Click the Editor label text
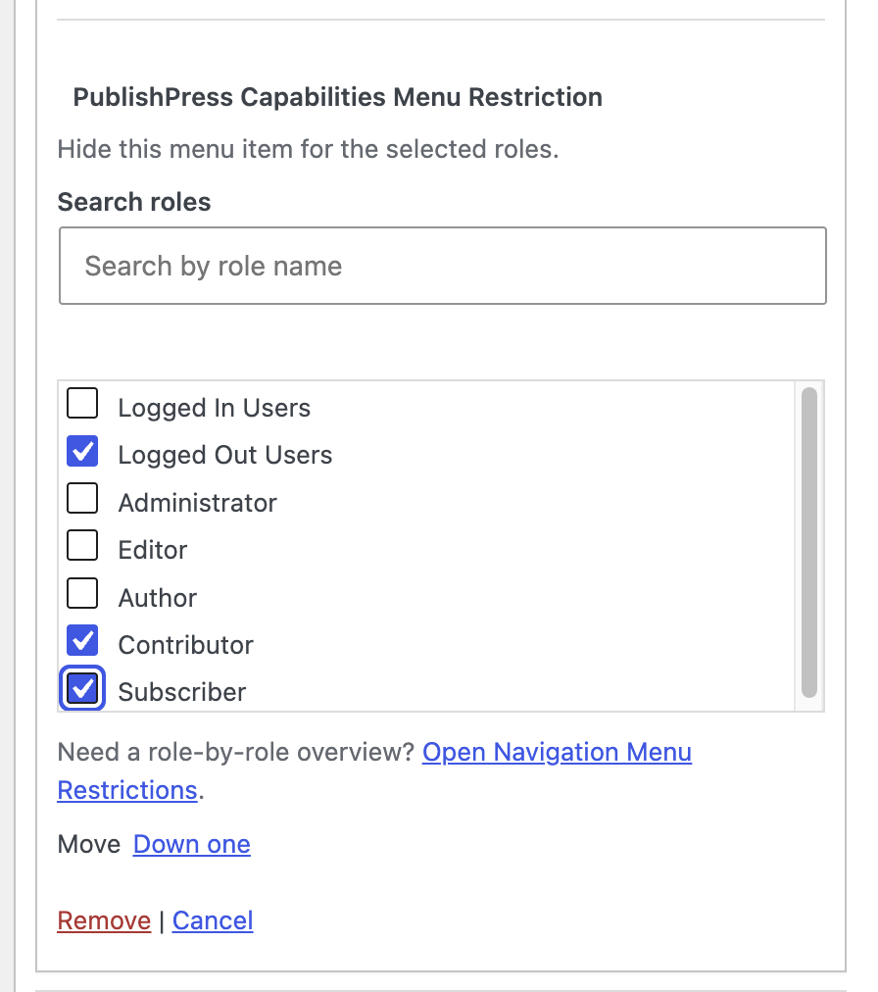The image size is (878, 992). click(153, 550)
